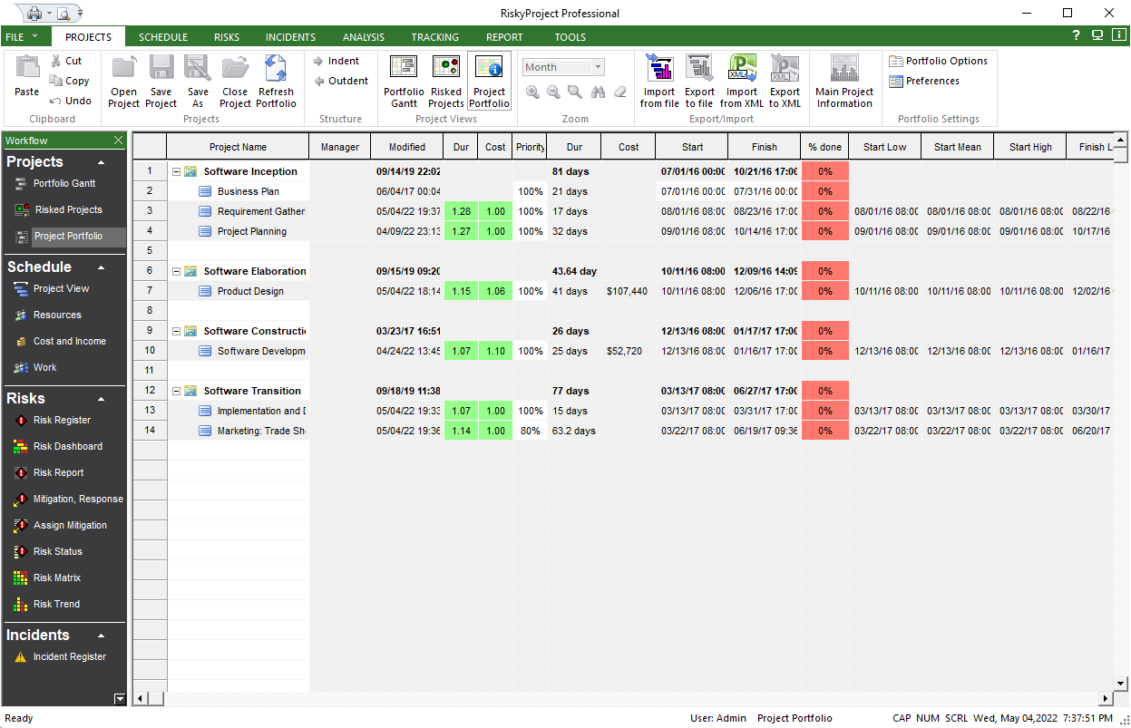Open Risk Matrix in the sidebar
Viewport: 1131px width, 728px height.
57,578
